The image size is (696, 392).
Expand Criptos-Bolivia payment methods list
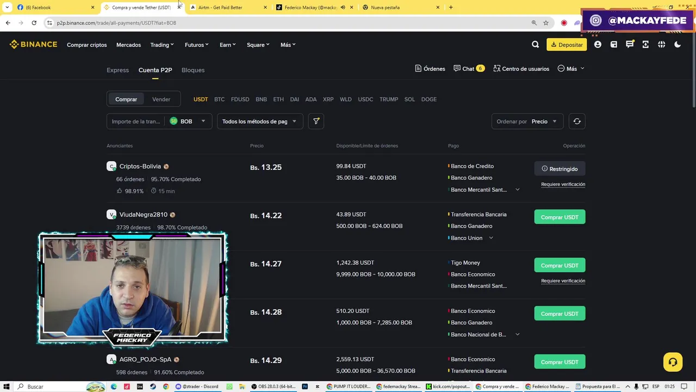[x=517, y=189]
